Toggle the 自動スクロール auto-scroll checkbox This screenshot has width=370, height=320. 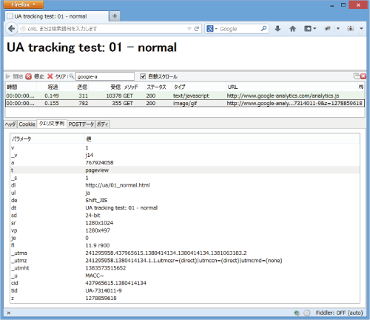point(143,76)
